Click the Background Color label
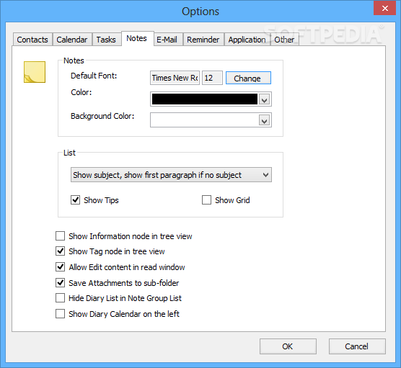401x368 pixels. coord(102,116)
